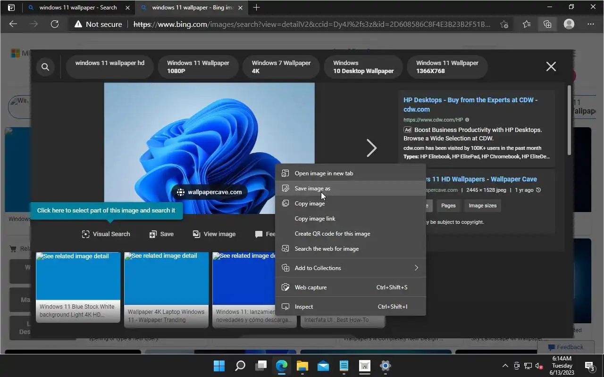
Task: Click the Feedback button at page bottom
Action: tap(565, 347)
